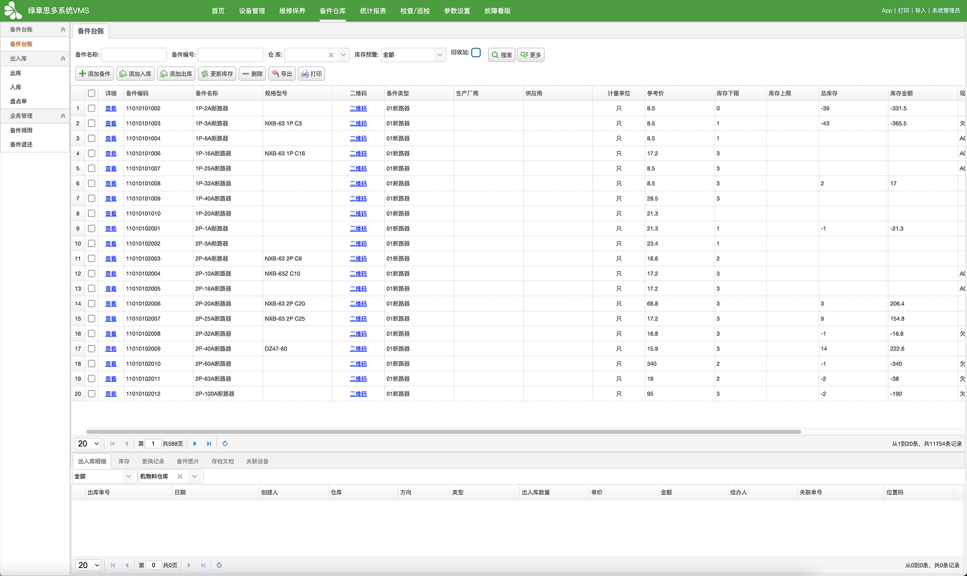967x576 pixels.
Task: Enable the 回收站 recycle bin checkbox
Action: pyautogui.click(x=476, y=52)
